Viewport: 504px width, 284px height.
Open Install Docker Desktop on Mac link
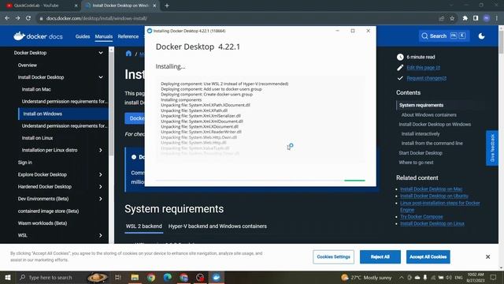[x=431, y=189]
